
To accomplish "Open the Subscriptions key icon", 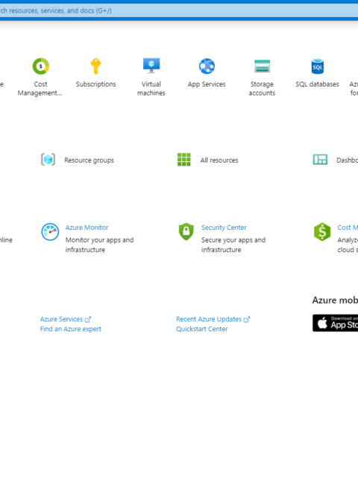I will click(x=95, y=66).
